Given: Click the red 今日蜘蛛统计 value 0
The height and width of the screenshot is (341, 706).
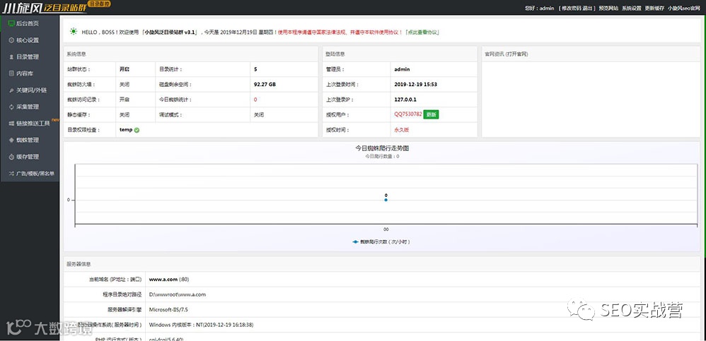Looking at the screenshot, I should [255, 100].
